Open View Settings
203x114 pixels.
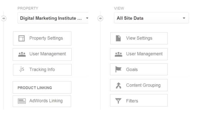[139, 38]
